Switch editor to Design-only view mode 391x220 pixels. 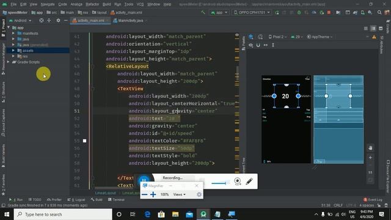click(381, 29)
